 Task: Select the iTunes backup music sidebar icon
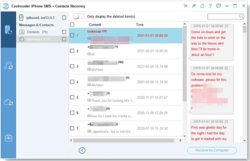click(x=8, y=66)
